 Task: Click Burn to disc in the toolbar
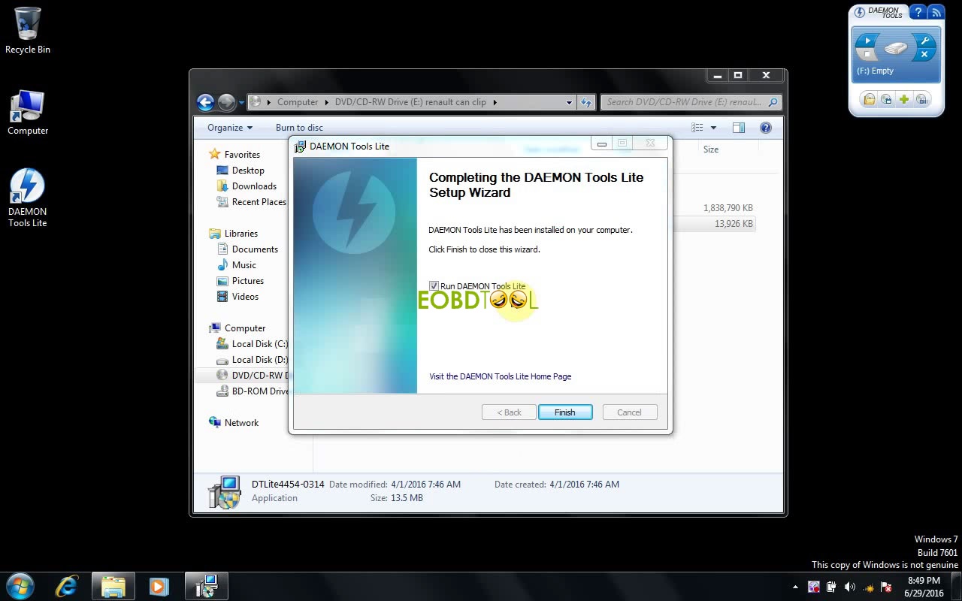pyautogui.click(x=299, y=128)
